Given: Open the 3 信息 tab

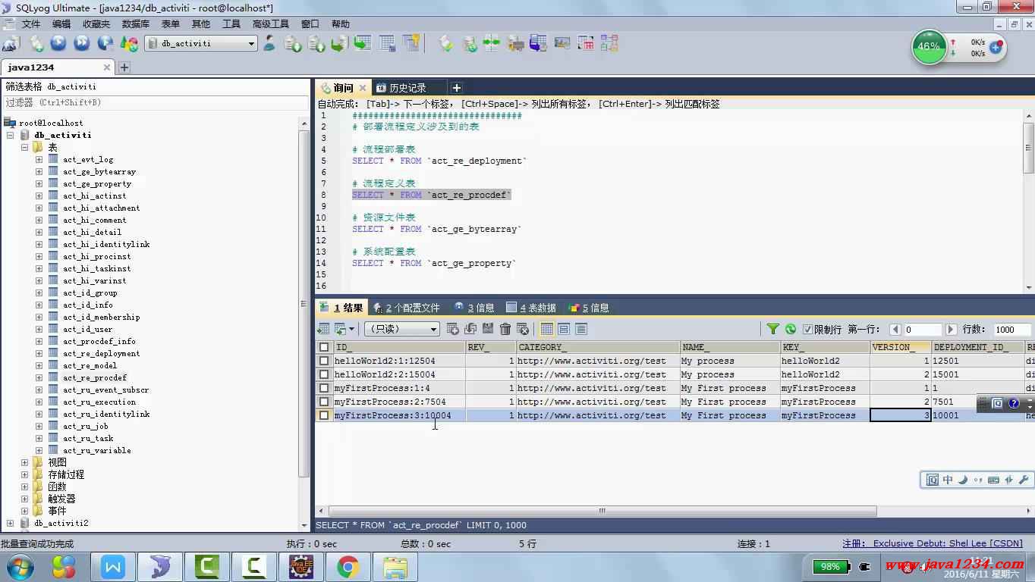Looking at the screenshot, I should (x=474, y=308).
